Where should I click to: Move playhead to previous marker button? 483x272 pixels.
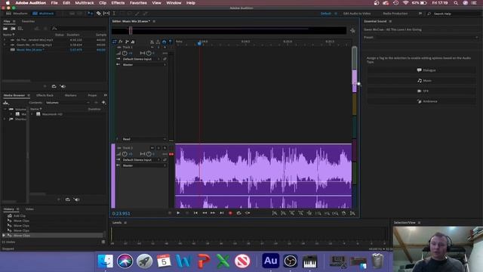[195, 213]
